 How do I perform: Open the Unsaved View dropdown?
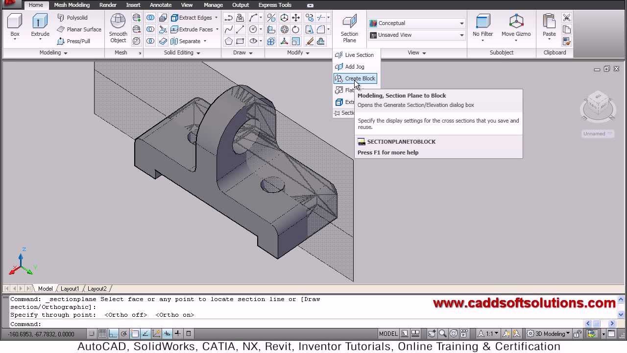coord(416,35)
